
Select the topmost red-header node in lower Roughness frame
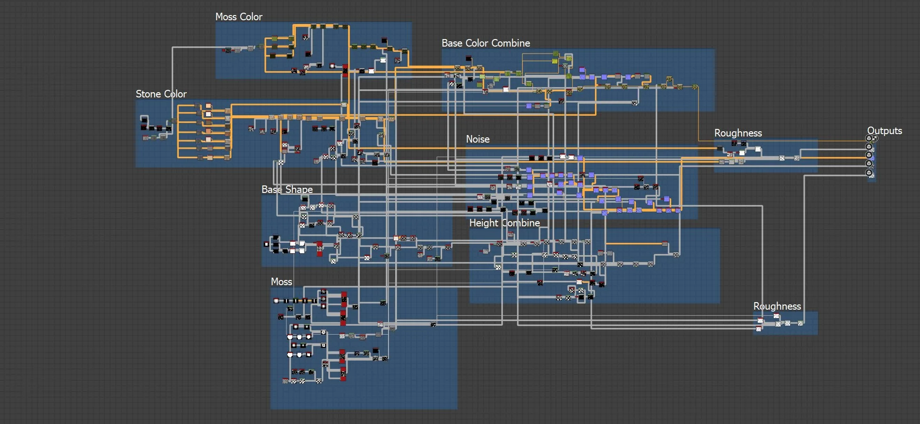click(777, 315)
